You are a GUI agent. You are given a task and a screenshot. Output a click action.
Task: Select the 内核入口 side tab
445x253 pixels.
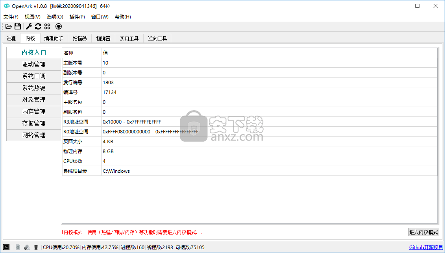(x=34, y=53)
